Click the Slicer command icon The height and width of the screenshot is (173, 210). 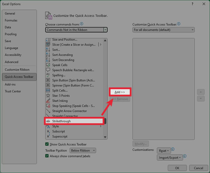[48, 44]
